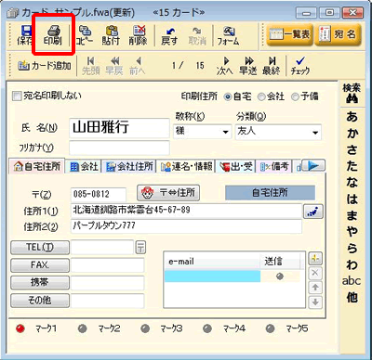Open the 連名・情報 tab
The width and height of the screenshot is (372, 360).
click(186, 167)
